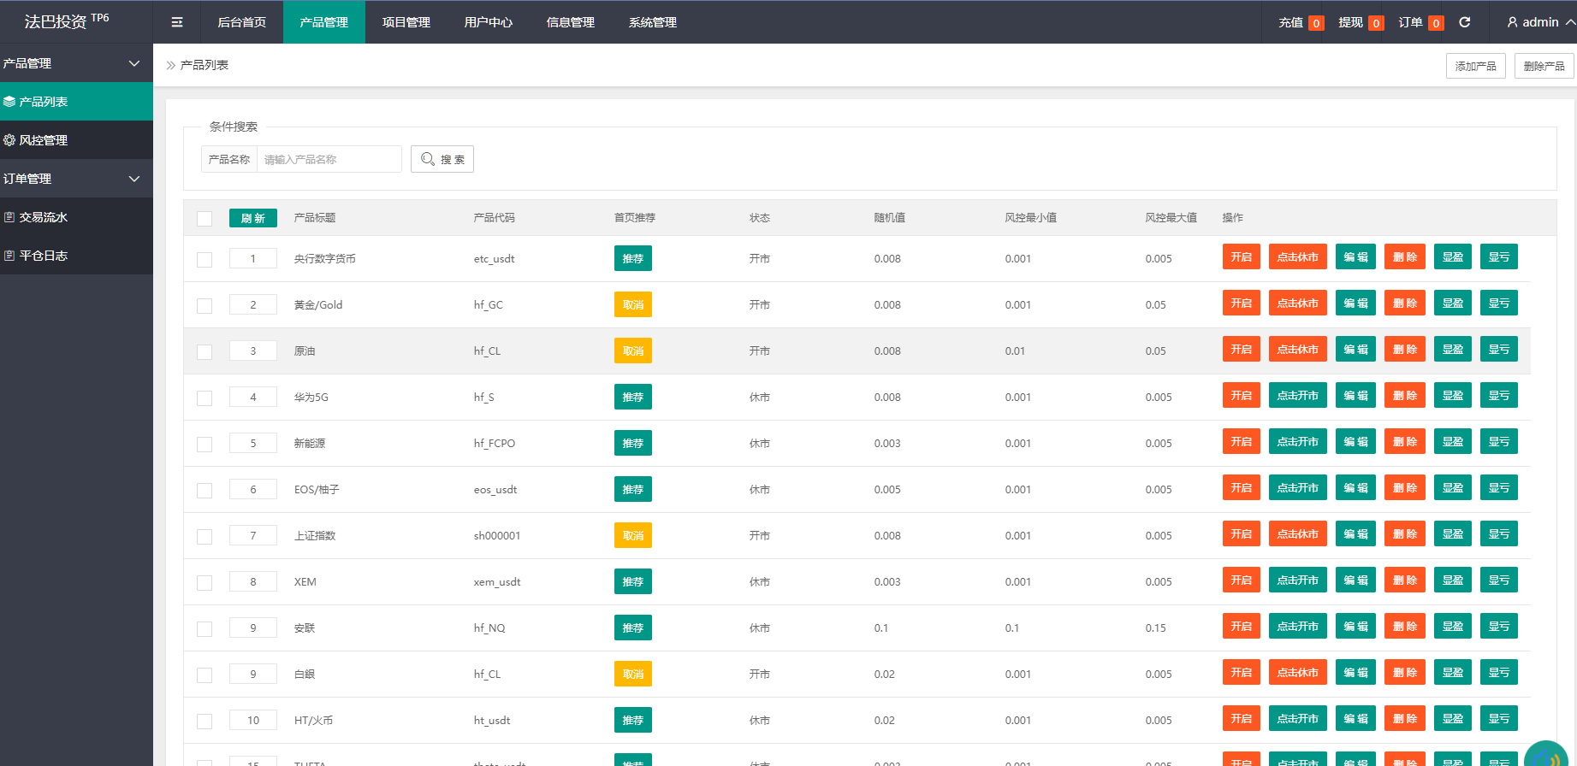This screenshot has height=766, width=1577.
Task: Select the checkbox for 华为5G row
Action: pyautogui.click(x=205, y=398)
